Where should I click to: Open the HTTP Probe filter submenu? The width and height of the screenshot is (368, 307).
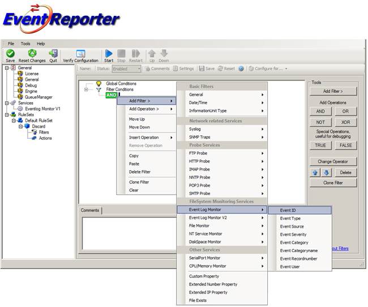point(222,161)
